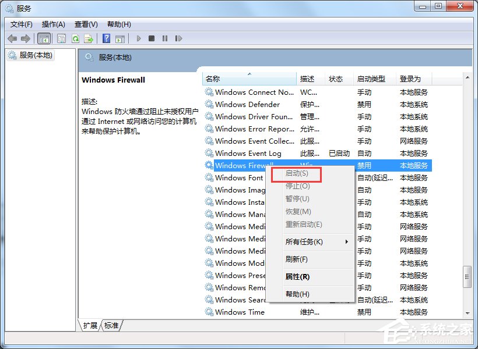
Task: Click 属性(R) in the context menu
Action: (x=297, y=277)
